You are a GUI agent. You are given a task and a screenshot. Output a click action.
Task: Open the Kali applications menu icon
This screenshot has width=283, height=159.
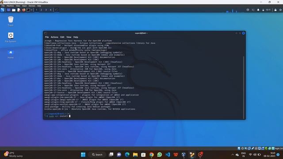(x=3, y=10)
